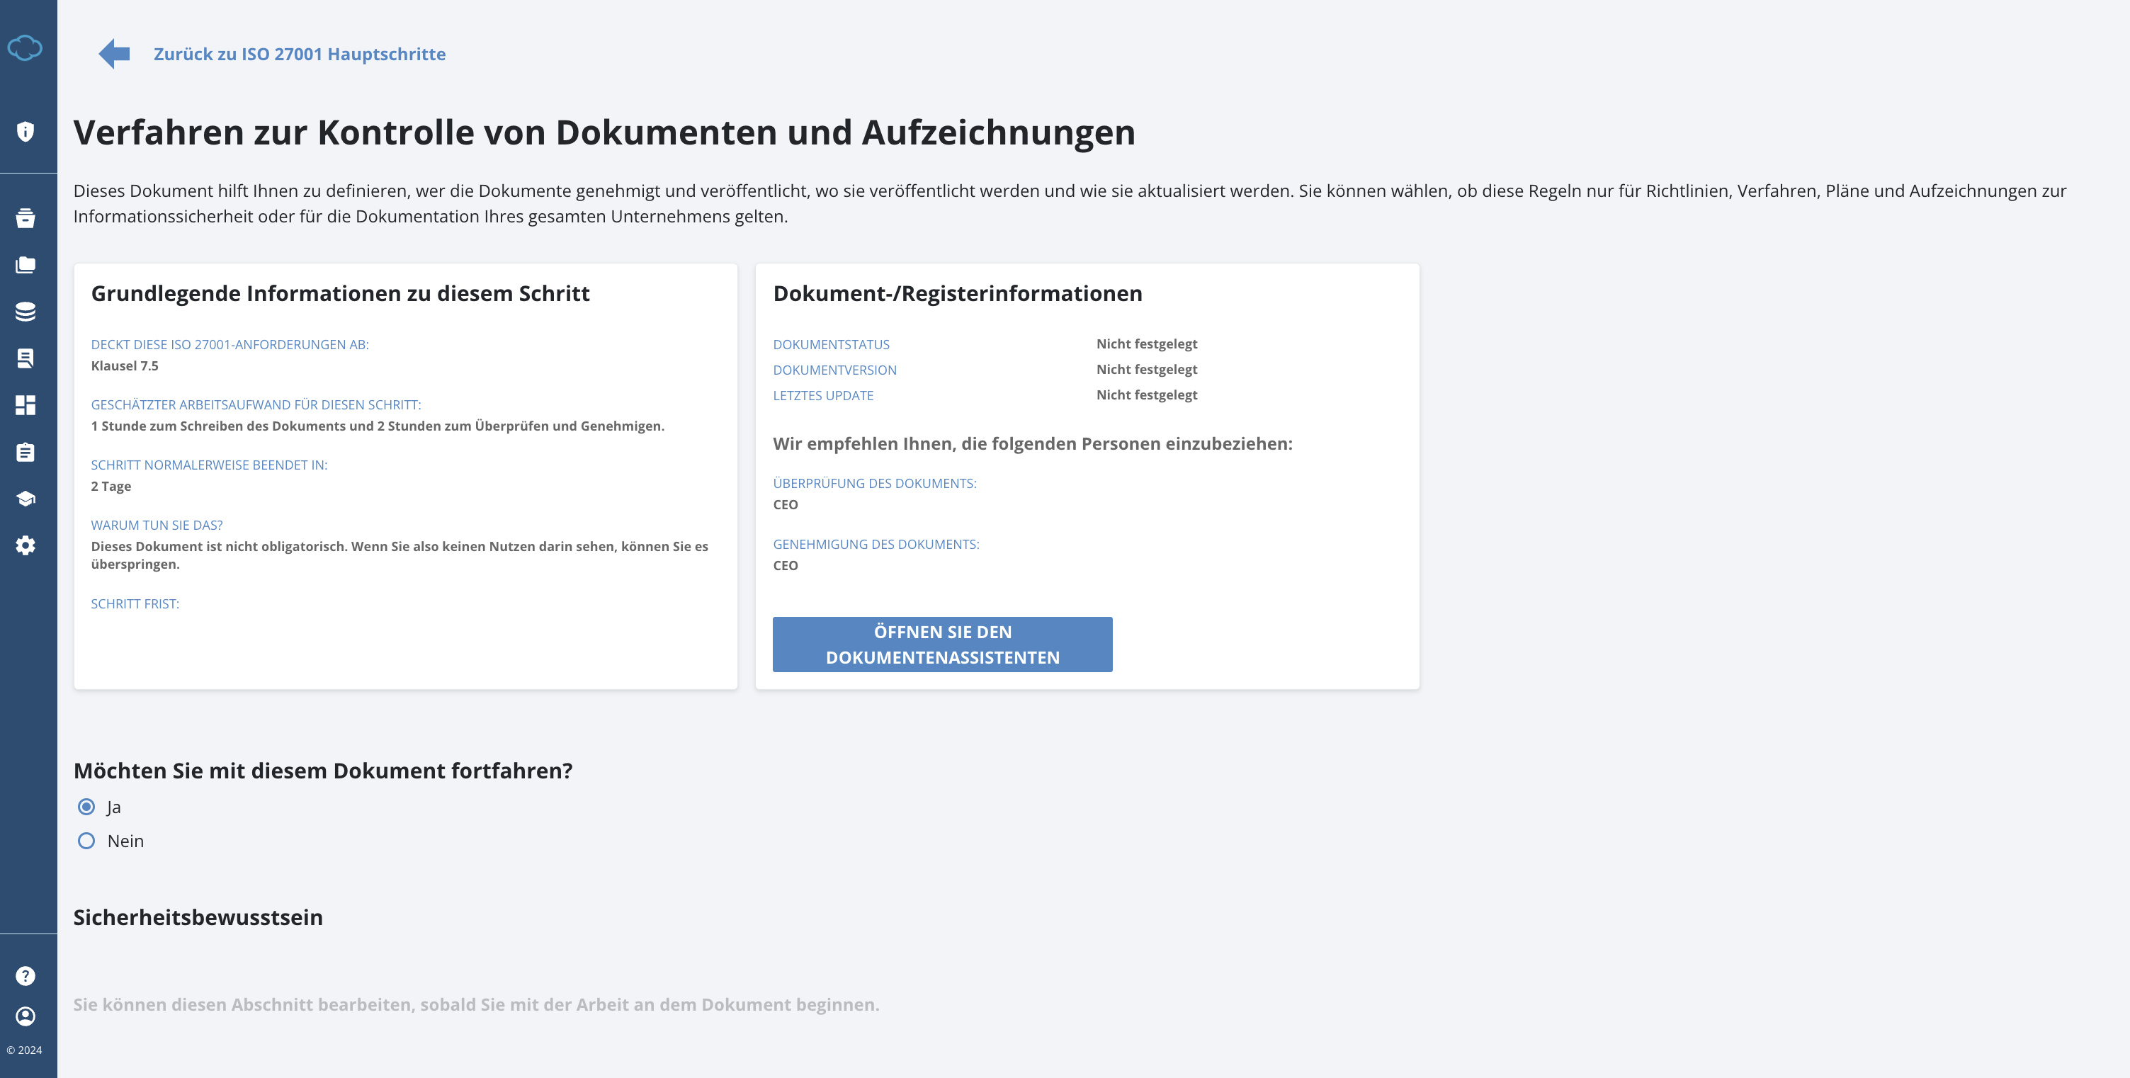
Task: Open the help question mark icon
Action: 26,976
